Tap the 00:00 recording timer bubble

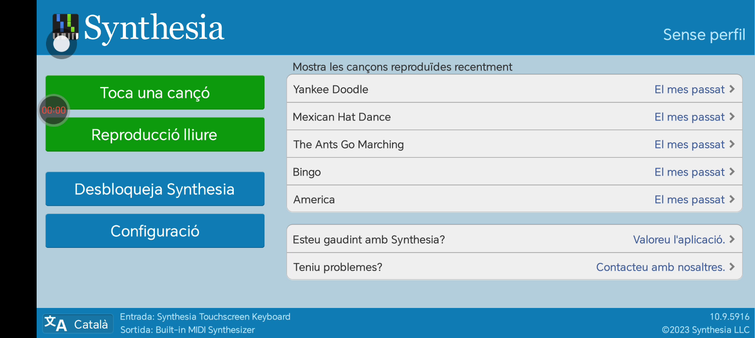pos(54,110)
